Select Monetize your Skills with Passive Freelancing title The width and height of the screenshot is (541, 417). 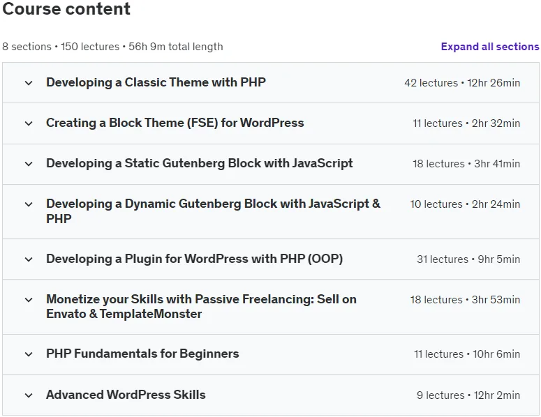[202, 306]
